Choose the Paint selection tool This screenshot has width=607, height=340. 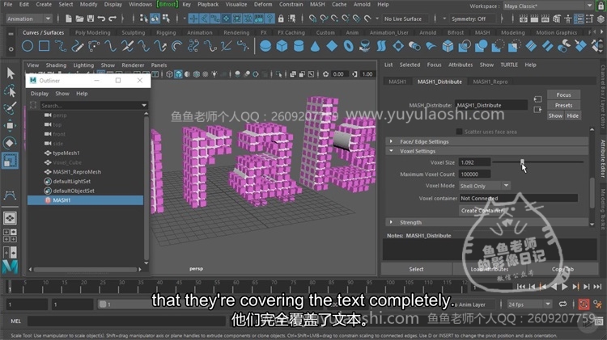click(x=10, y=108)
